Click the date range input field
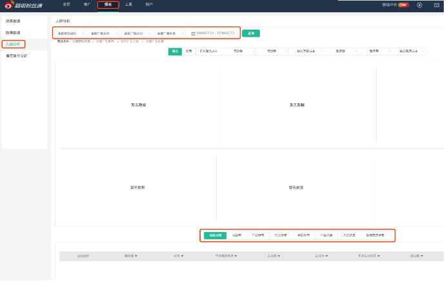The image size is (447, 283). coord(216,33)
